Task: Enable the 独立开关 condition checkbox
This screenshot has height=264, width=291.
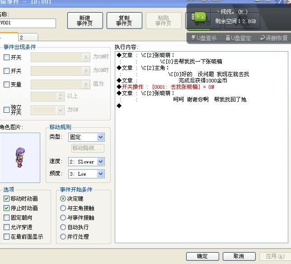Action: [x=6, y=110]
